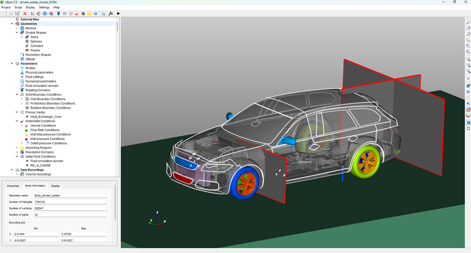Expand the Meshes tree node
Viewport: 471px width, 253px height.
pos(17,28)
